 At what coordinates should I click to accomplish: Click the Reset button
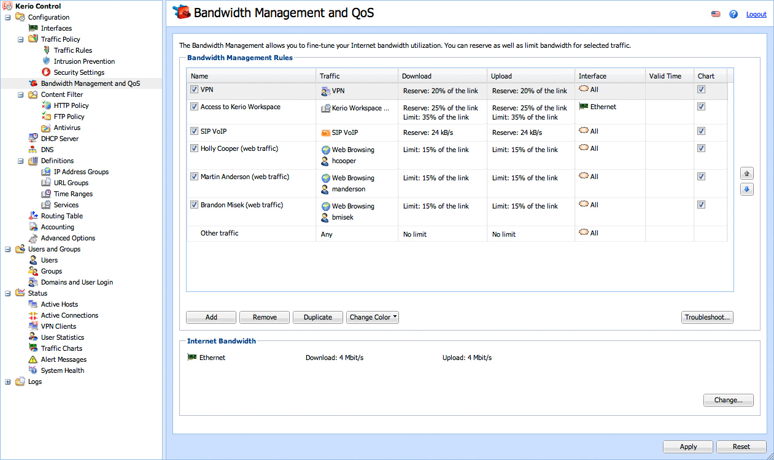tap(741, 447)
